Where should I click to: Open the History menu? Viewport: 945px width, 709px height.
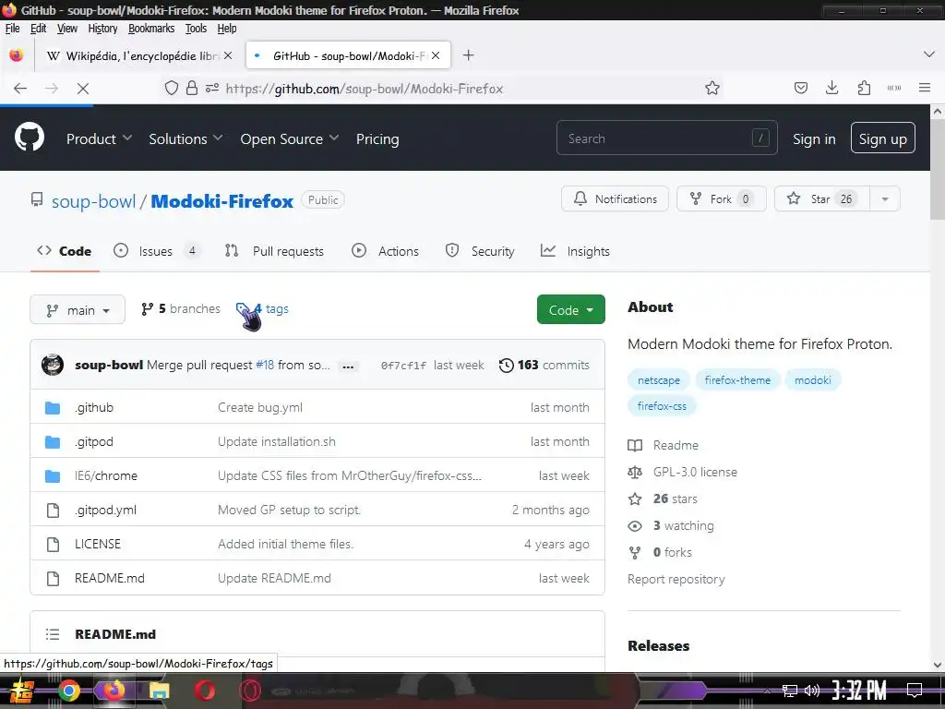[102, 29]
